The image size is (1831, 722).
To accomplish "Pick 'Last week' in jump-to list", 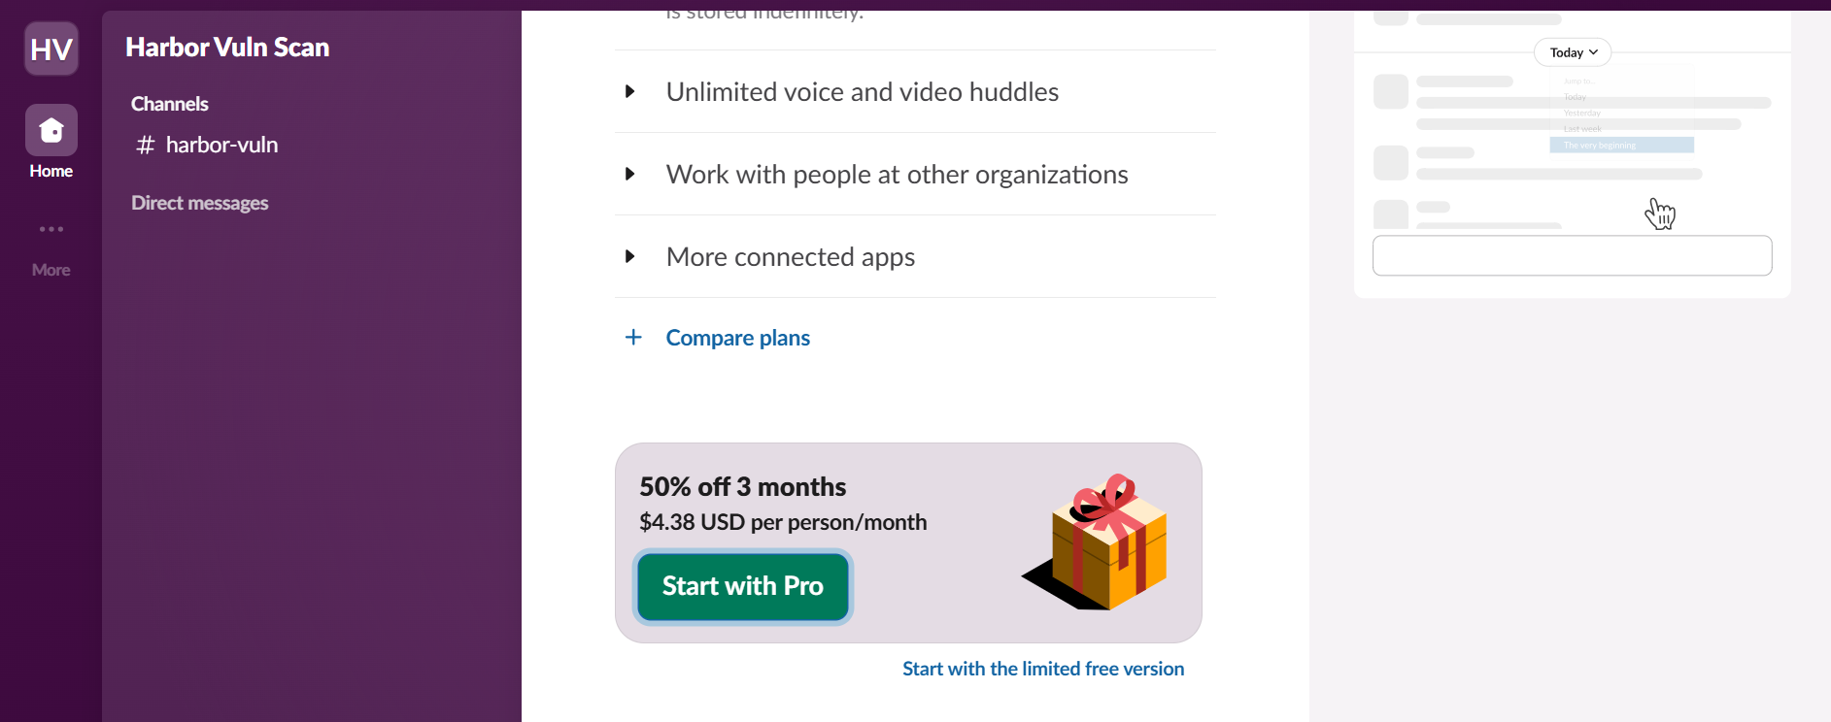I will [1582, 129].
